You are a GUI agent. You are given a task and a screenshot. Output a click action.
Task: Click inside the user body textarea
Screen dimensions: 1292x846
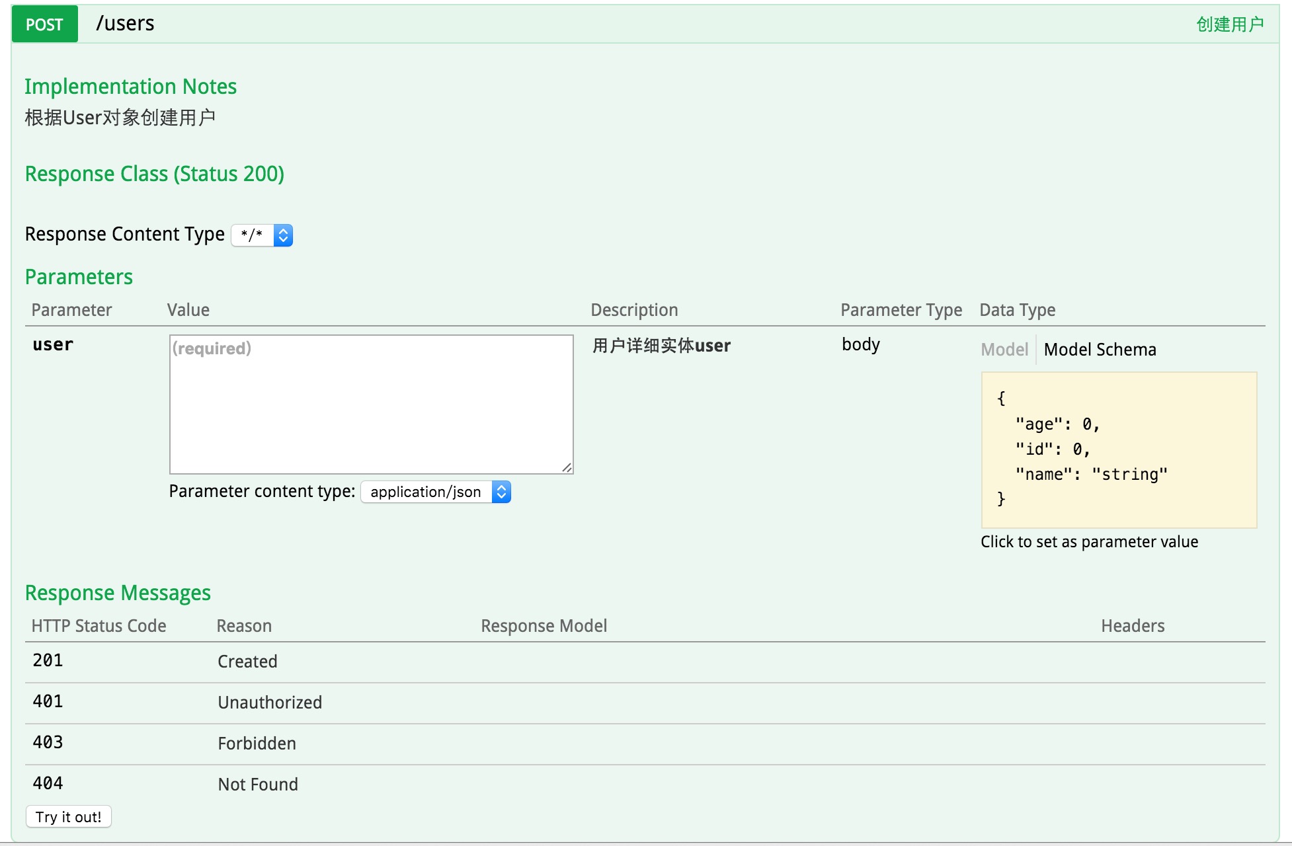[371, 404]
